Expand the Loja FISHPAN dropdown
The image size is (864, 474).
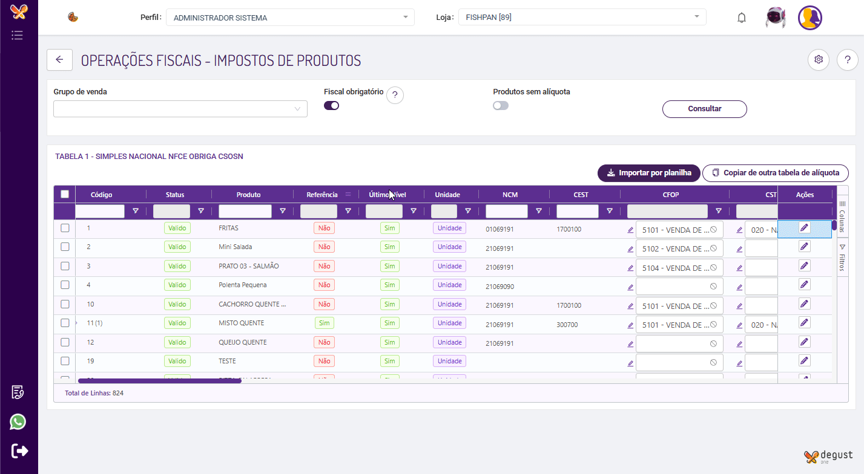point(582,17)
